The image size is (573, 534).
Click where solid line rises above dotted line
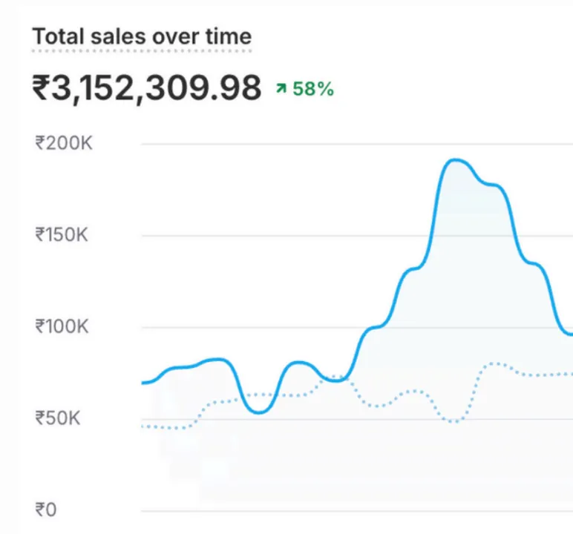tap(349, 376)
